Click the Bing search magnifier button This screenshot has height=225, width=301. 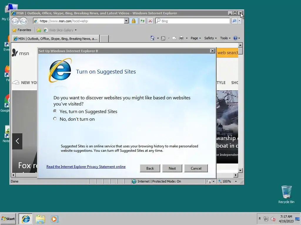click(234, 21)
